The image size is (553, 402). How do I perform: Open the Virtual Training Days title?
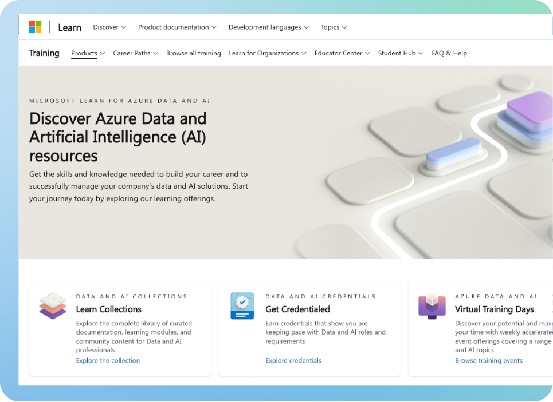point(495,309)
